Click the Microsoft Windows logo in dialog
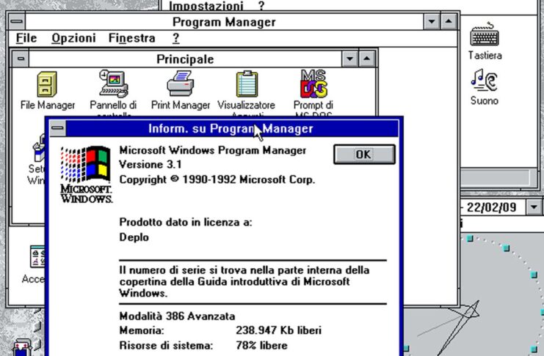 (x=86, y=174)
